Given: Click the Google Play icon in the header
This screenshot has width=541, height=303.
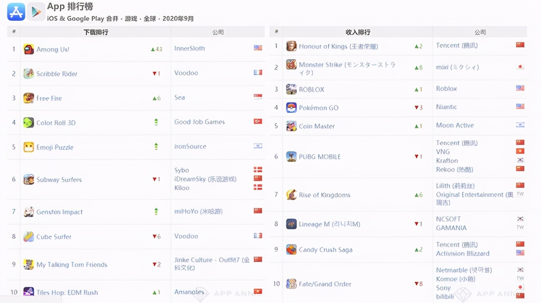Looking at the screenshot, I should [x=36, y=11].
